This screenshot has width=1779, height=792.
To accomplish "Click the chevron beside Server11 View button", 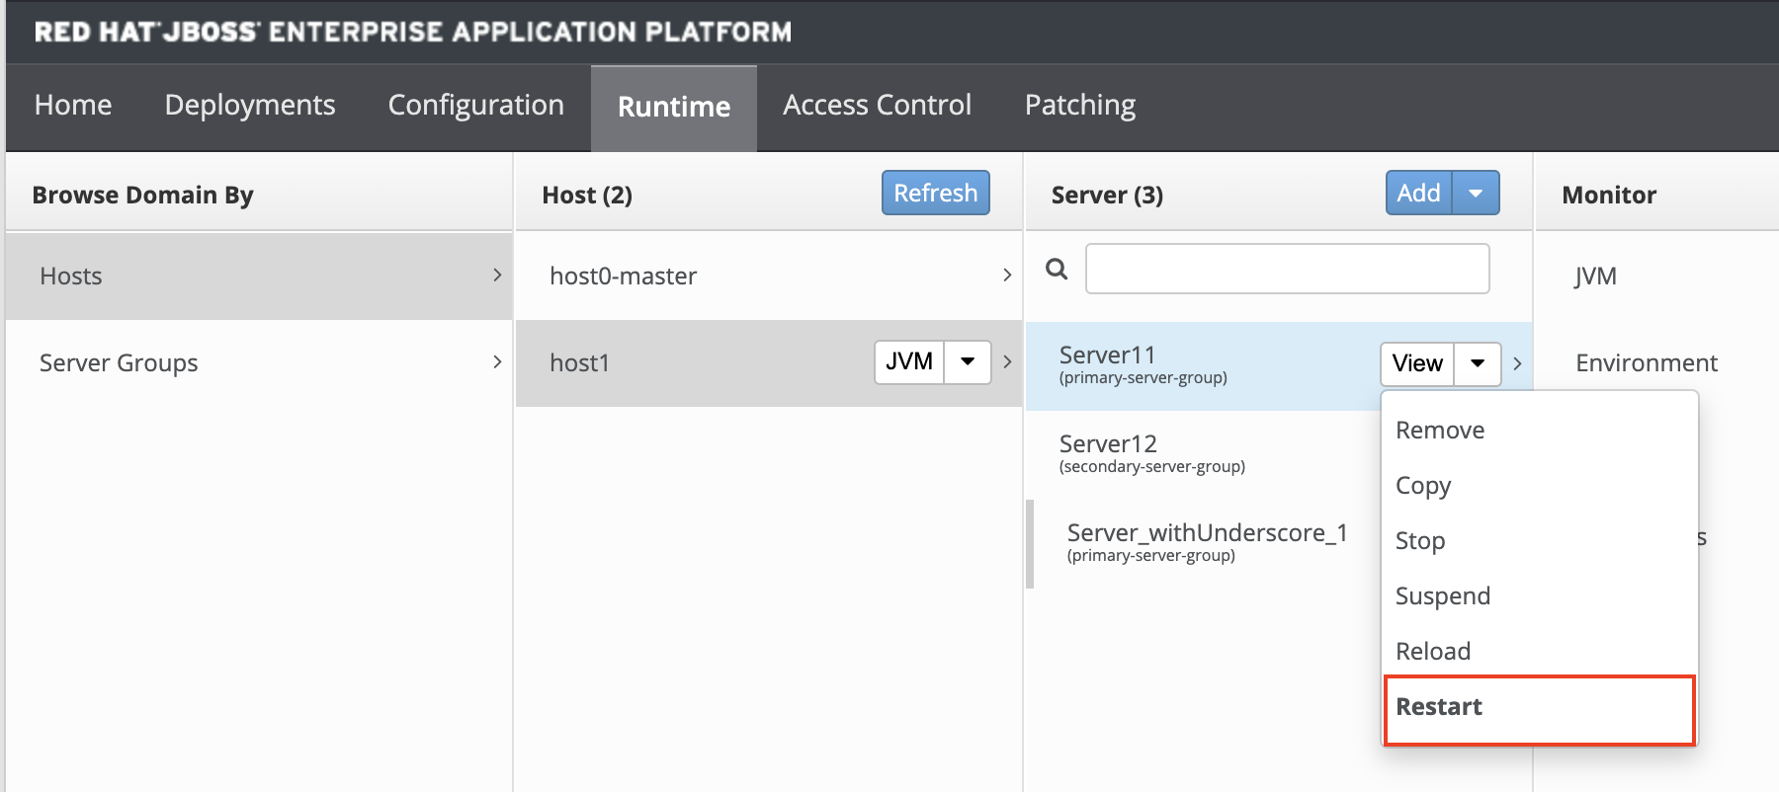I will [1517, 363].
